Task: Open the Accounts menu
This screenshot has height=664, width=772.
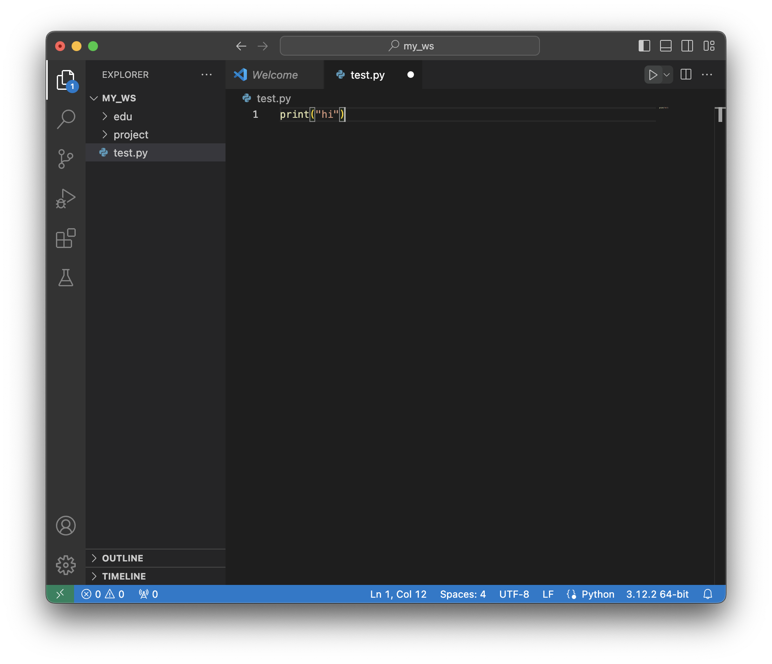Action: click(66, 526)
